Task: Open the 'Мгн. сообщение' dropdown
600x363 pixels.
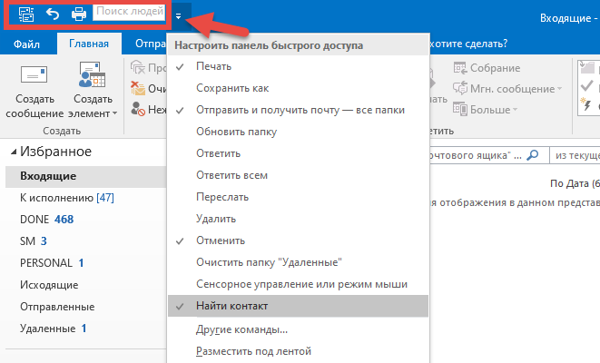Action: click(507, 89)
